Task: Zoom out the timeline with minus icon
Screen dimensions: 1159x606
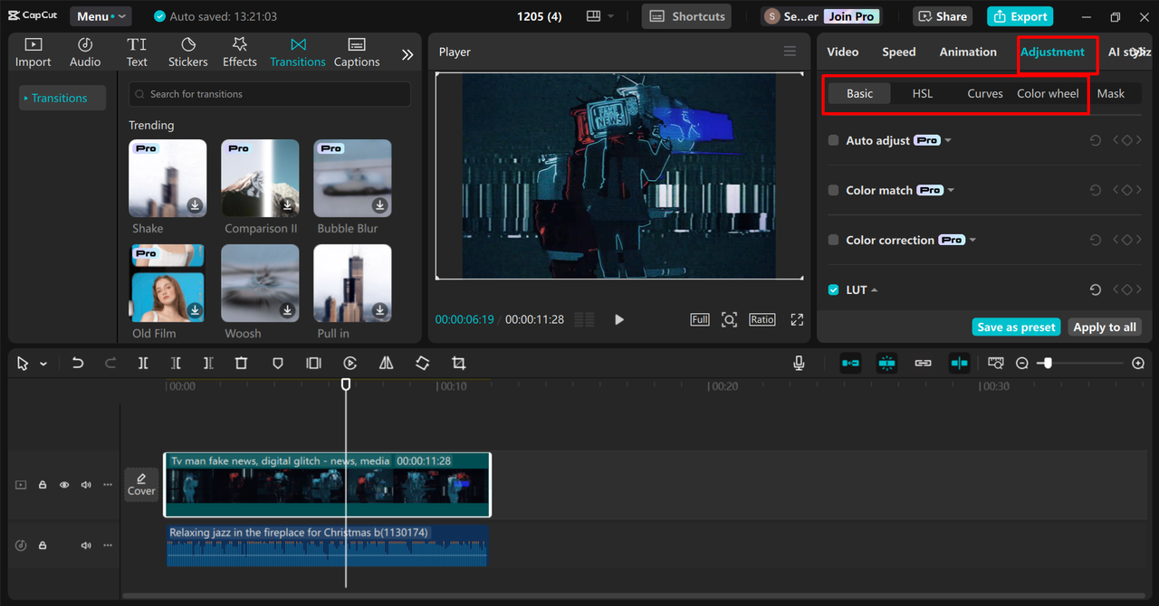Action: pos(1022,363)
